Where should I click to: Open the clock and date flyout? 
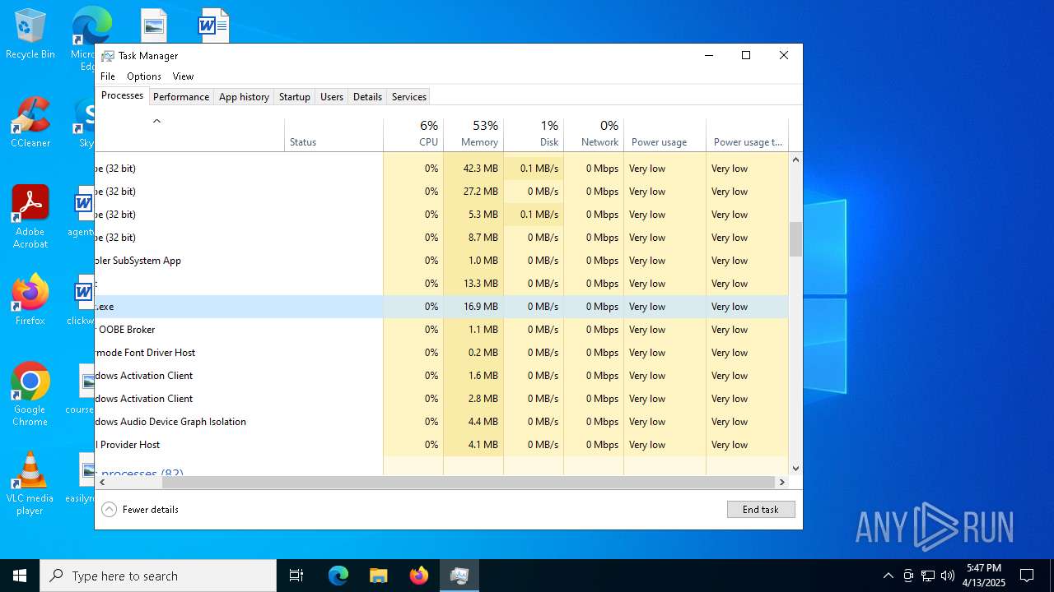(984, 576)
